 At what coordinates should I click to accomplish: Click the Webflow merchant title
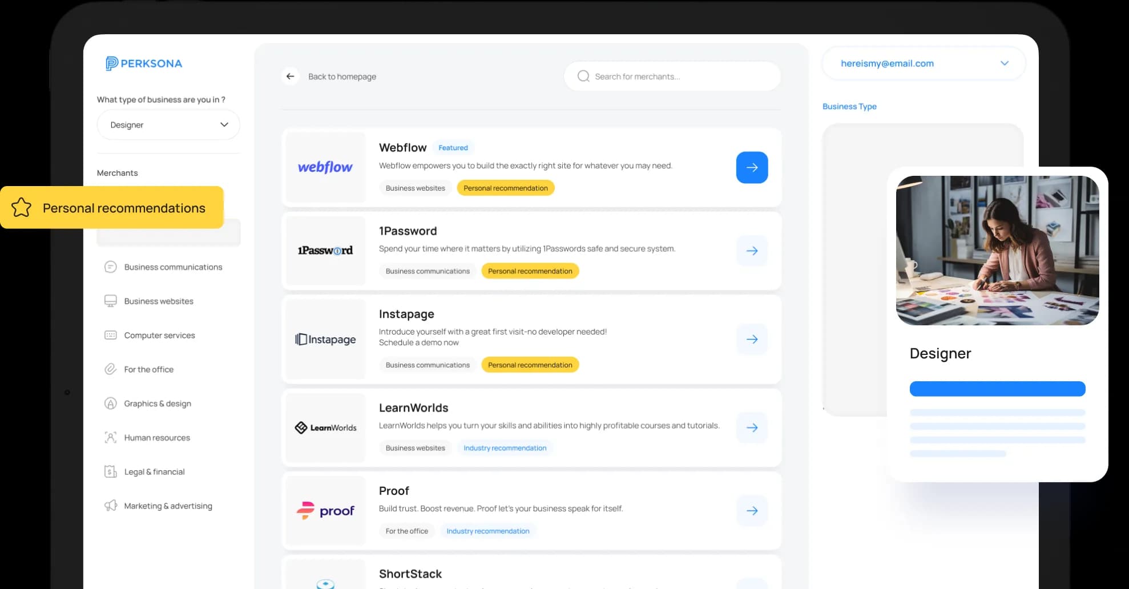402,148
